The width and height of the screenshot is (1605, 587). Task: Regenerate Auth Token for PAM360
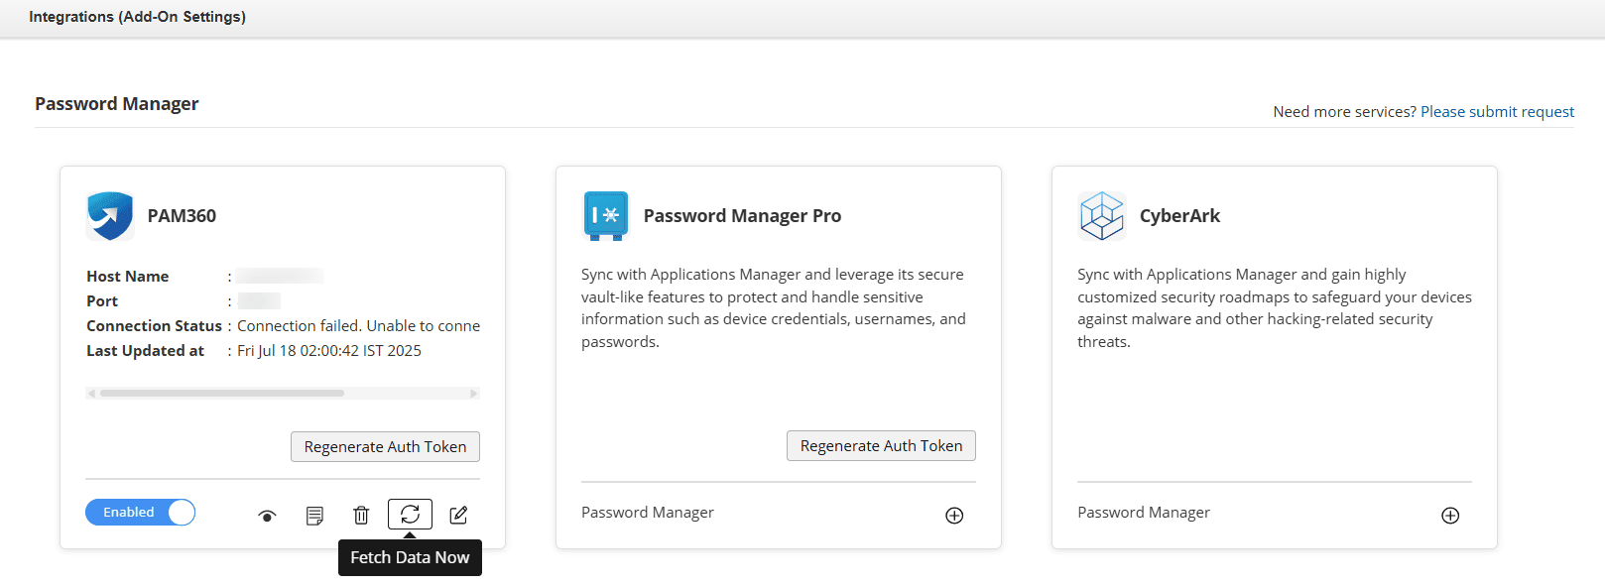[385, 447]
